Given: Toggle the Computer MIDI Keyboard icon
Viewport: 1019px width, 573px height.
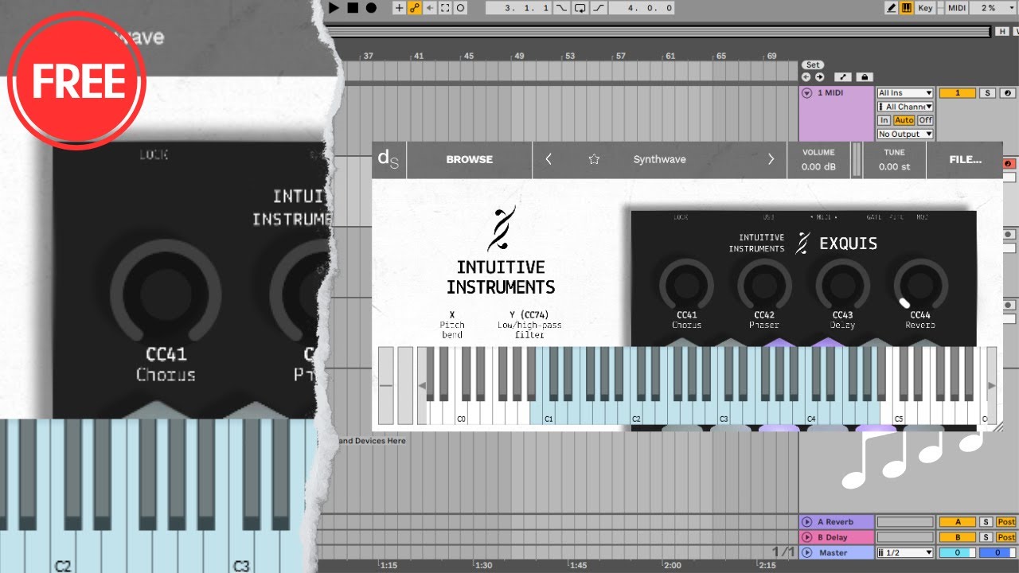Looking at the screenshot, I should 906,8.
